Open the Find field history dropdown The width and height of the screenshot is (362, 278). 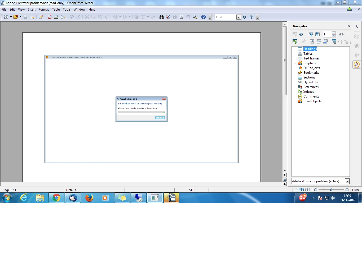[x=239, y=17]
